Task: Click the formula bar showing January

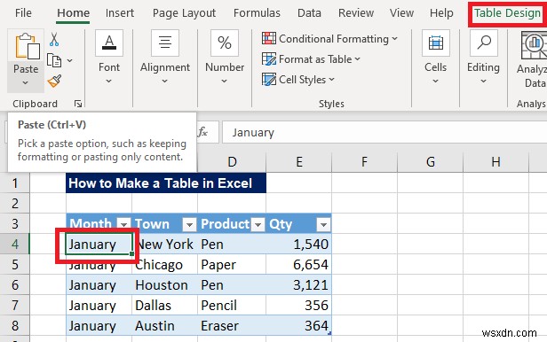Action: point(384,132)
